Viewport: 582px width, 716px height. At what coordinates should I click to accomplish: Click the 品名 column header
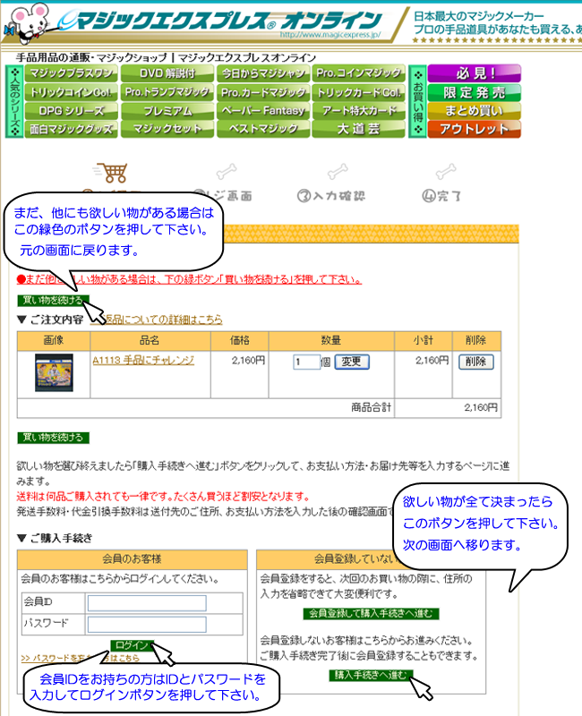(150, 341)
